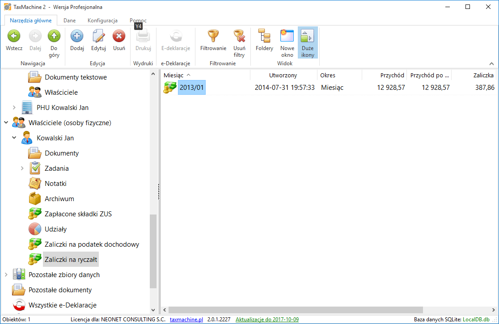
Task: Expand the PHU Kowalski Jan node
Action: click(x=14, y=108)
